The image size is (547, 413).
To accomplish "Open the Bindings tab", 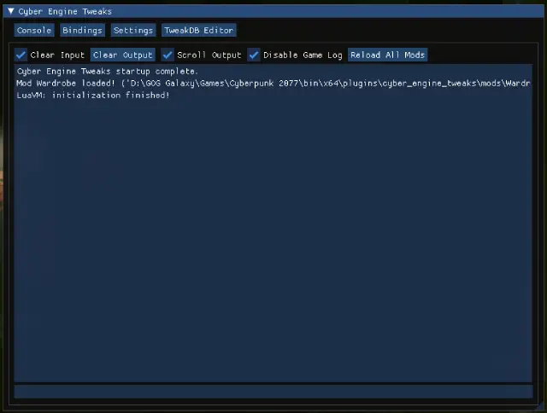I will tap(82, 31).
